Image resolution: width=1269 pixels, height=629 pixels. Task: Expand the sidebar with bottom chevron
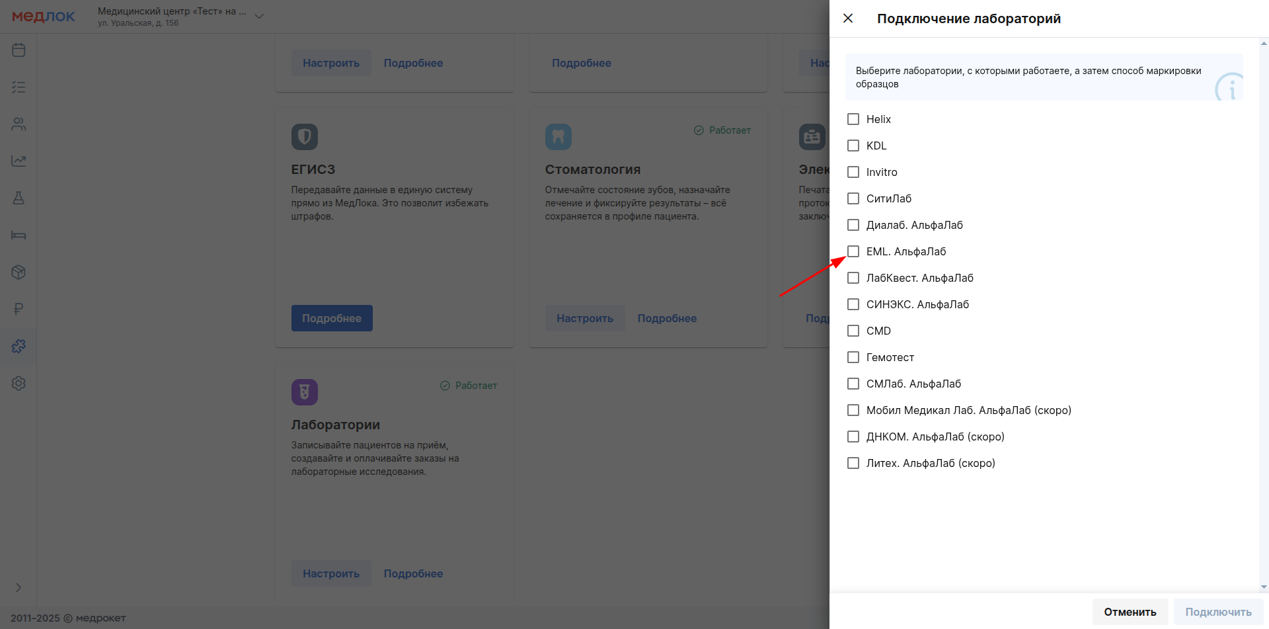19,587
